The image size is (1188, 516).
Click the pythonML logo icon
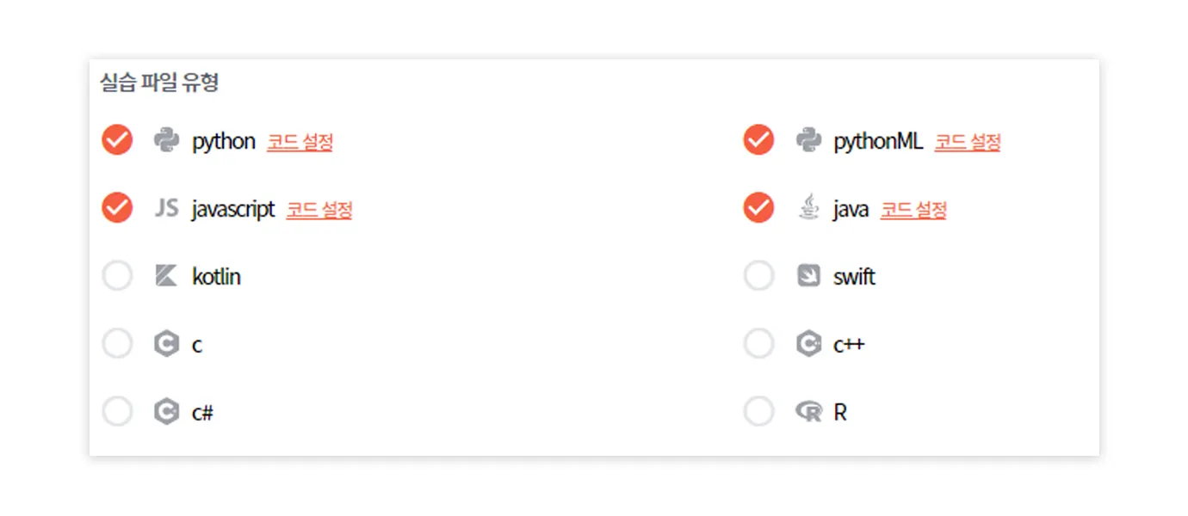807,139
